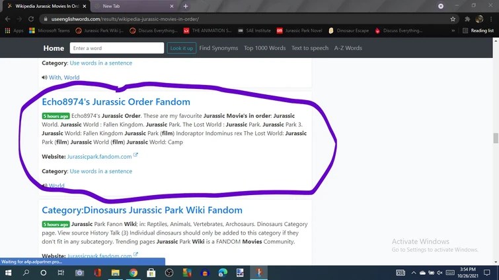Click the browser forward arrow
This screenshot has width=499, height=280.
[x=19, y=19]
